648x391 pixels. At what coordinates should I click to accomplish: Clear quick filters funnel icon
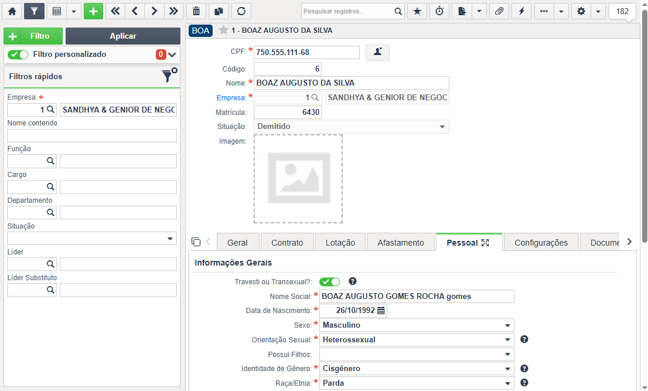pos(169,76)
